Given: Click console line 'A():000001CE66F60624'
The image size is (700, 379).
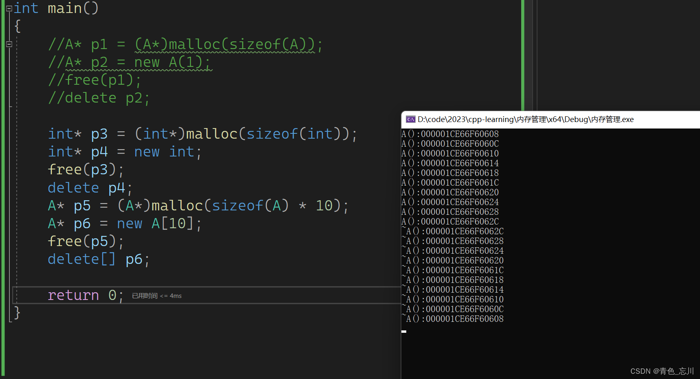Looking at the screenshot, I should (450, 202).
